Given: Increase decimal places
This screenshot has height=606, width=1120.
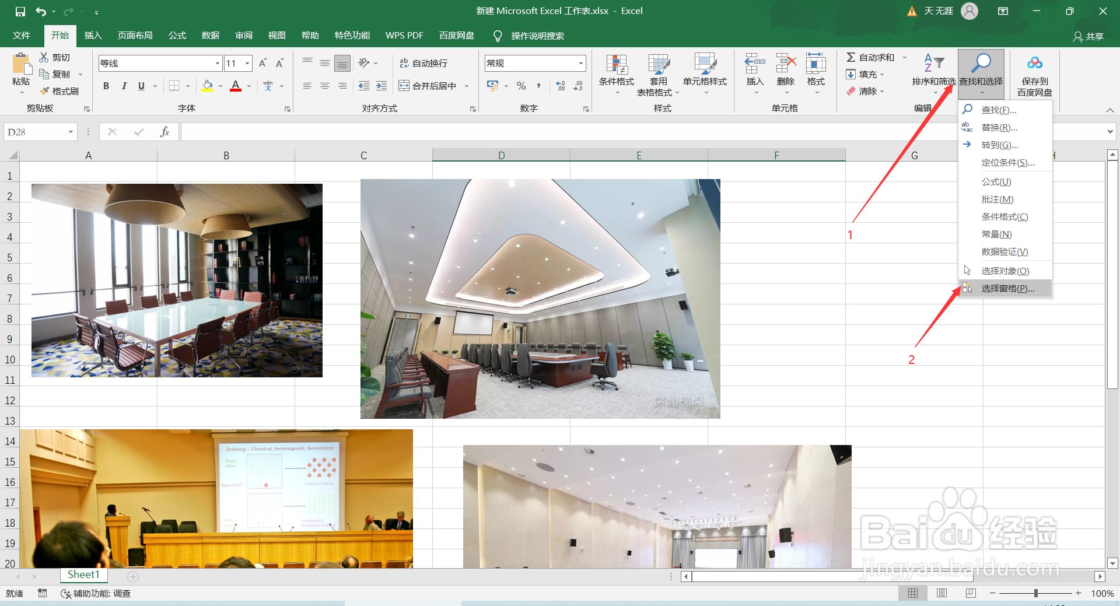Looking at the screenshot, I should click(x=561, y=86).
